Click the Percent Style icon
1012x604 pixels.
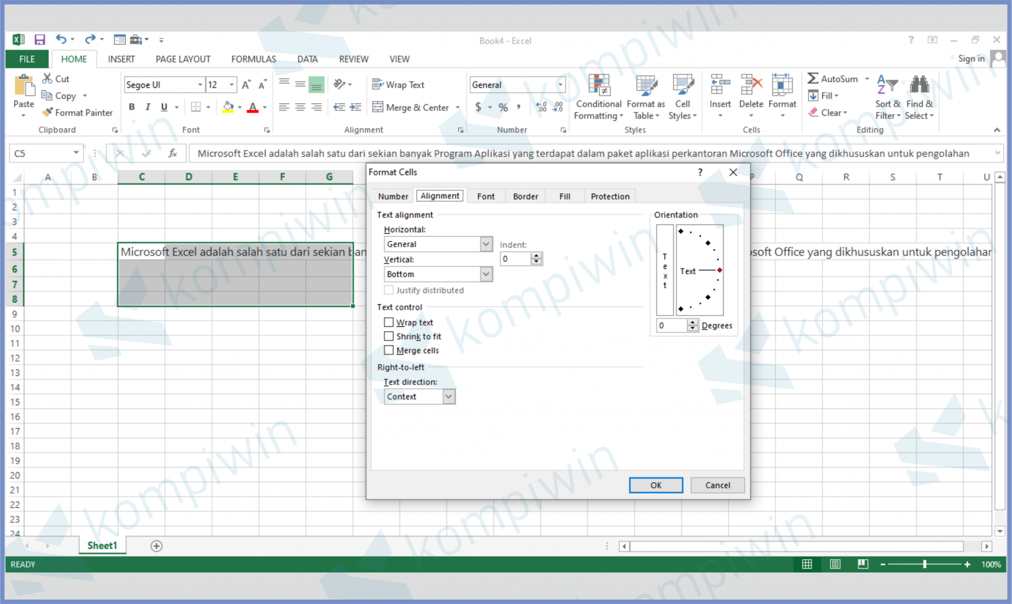pos(503,107)
